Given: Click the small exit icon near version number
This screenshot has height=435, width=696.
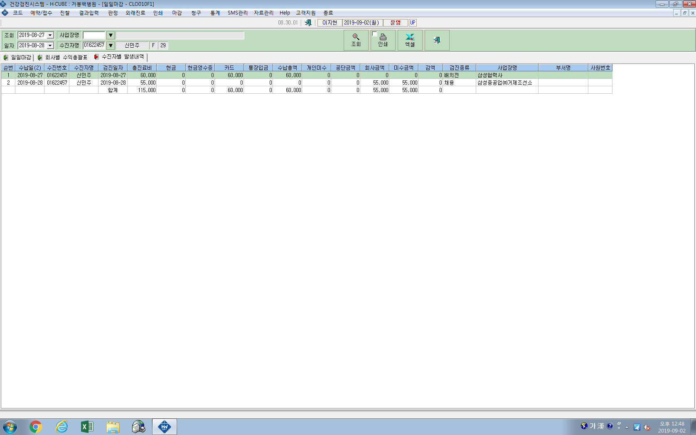Looking at the screenshot, I should click(308, 23).
